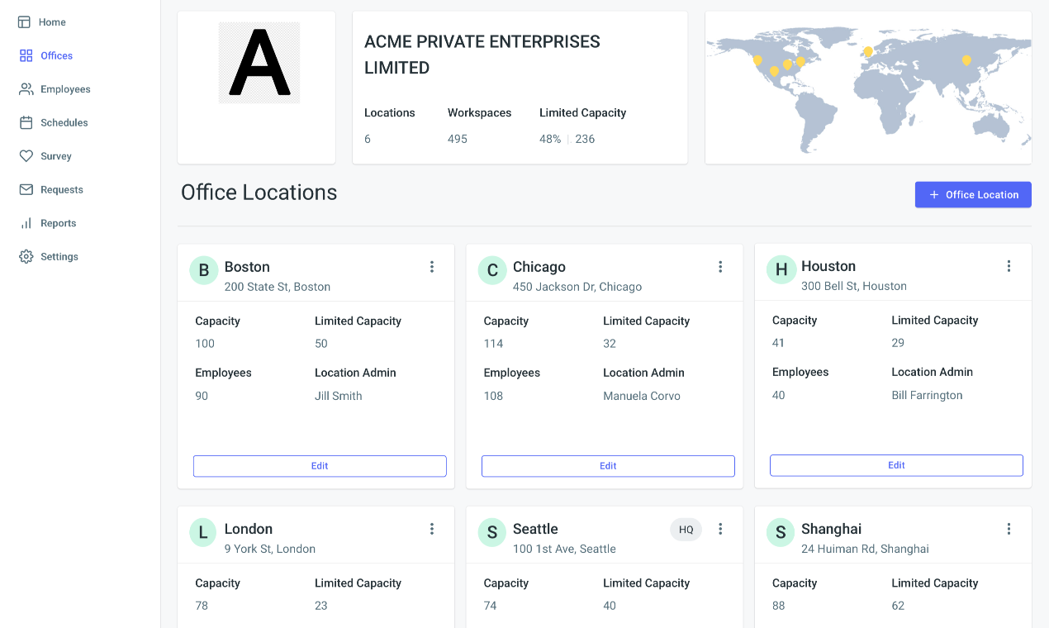This screenshot has height=628, width=1049.
Task: Open Chicago card's three-dot menu
Action: click(720, 267)
